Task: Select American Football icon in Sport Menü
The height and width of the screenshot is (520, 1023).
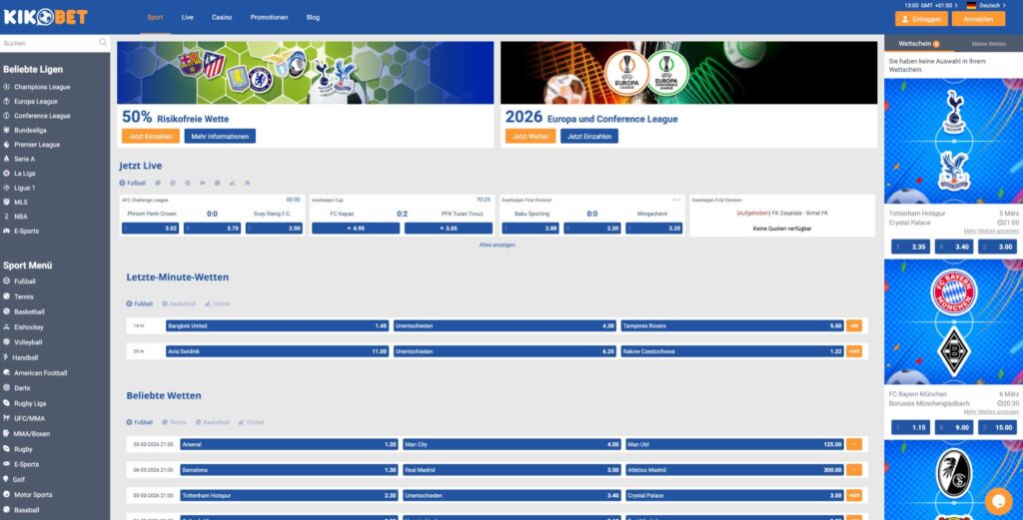Action: pos(7,372)
